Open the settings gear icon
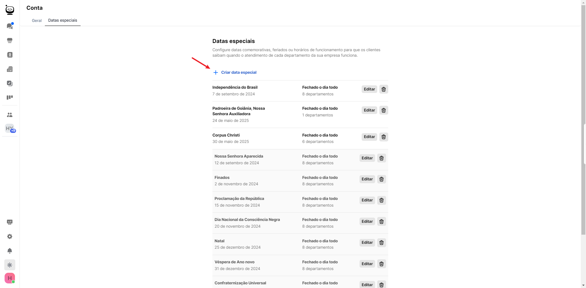586x288 pixels. pyautogui.click(x=10, y=236)
